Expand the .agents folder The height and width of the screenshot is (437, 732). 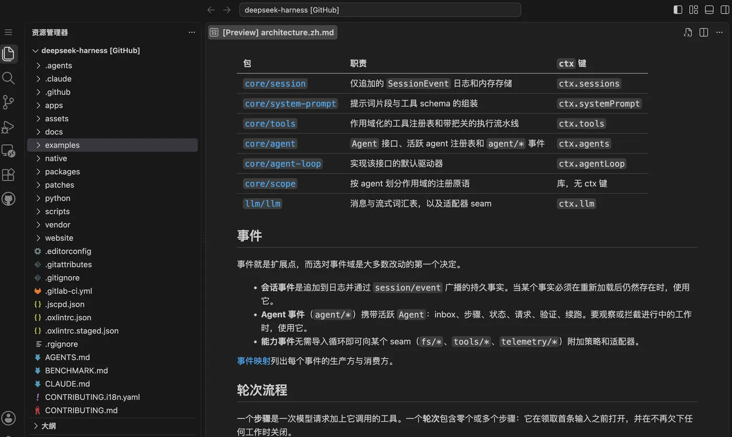(x=38, y=65)
